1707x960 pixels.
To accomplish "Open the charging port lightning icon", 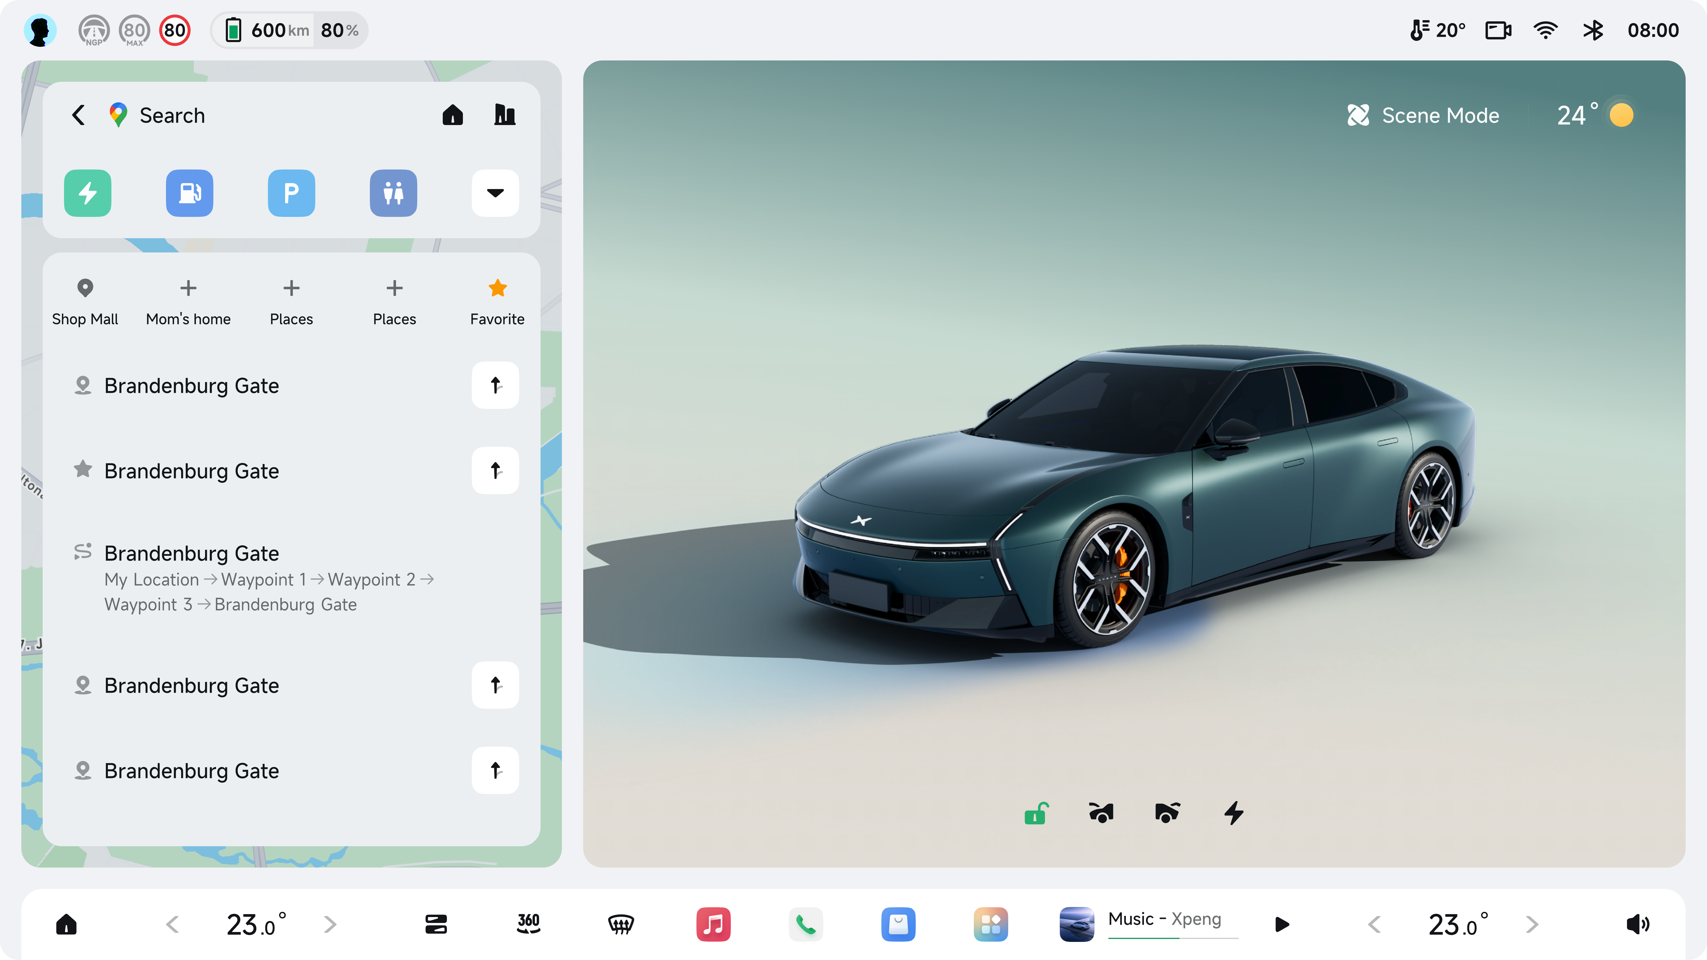I will (1234, 813).
